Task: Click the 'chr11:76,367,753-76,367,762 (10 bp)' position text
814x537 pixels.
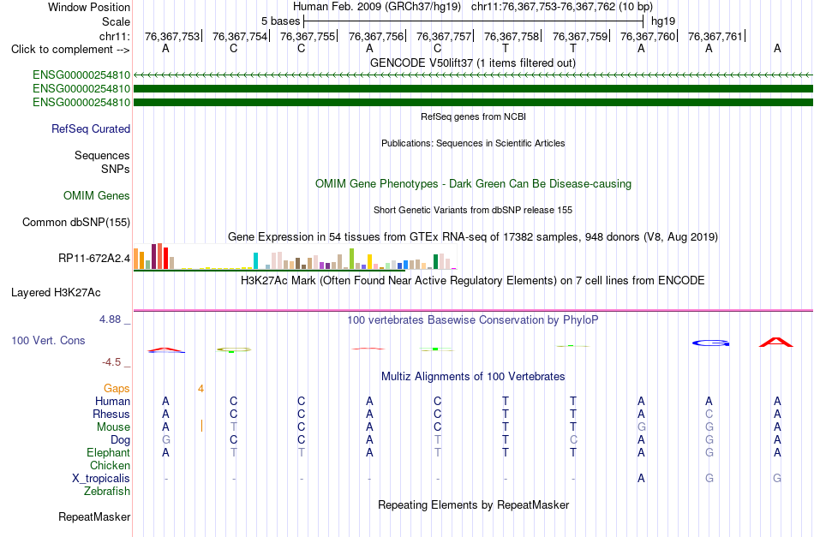Action: click(562, 7)
